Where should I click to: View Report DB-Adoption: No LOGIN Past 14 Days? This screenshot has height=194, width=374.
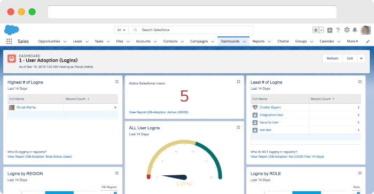tap(287, 157)
